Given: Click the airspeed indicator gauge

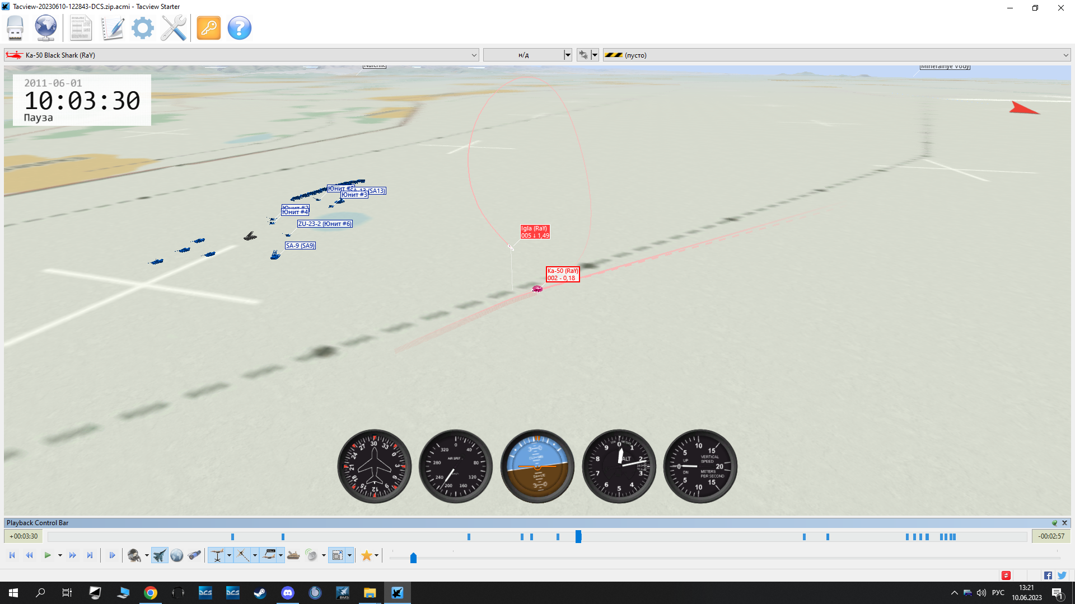Looking at the screenshot, I should [x=456, y=466].
